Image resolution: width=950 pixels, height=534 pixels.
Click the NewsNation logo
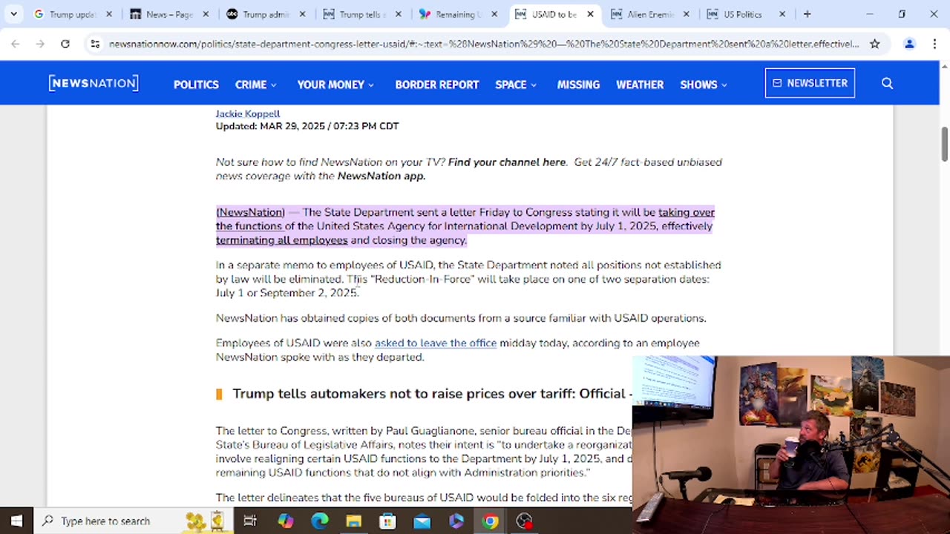click(x=94, y=83)
